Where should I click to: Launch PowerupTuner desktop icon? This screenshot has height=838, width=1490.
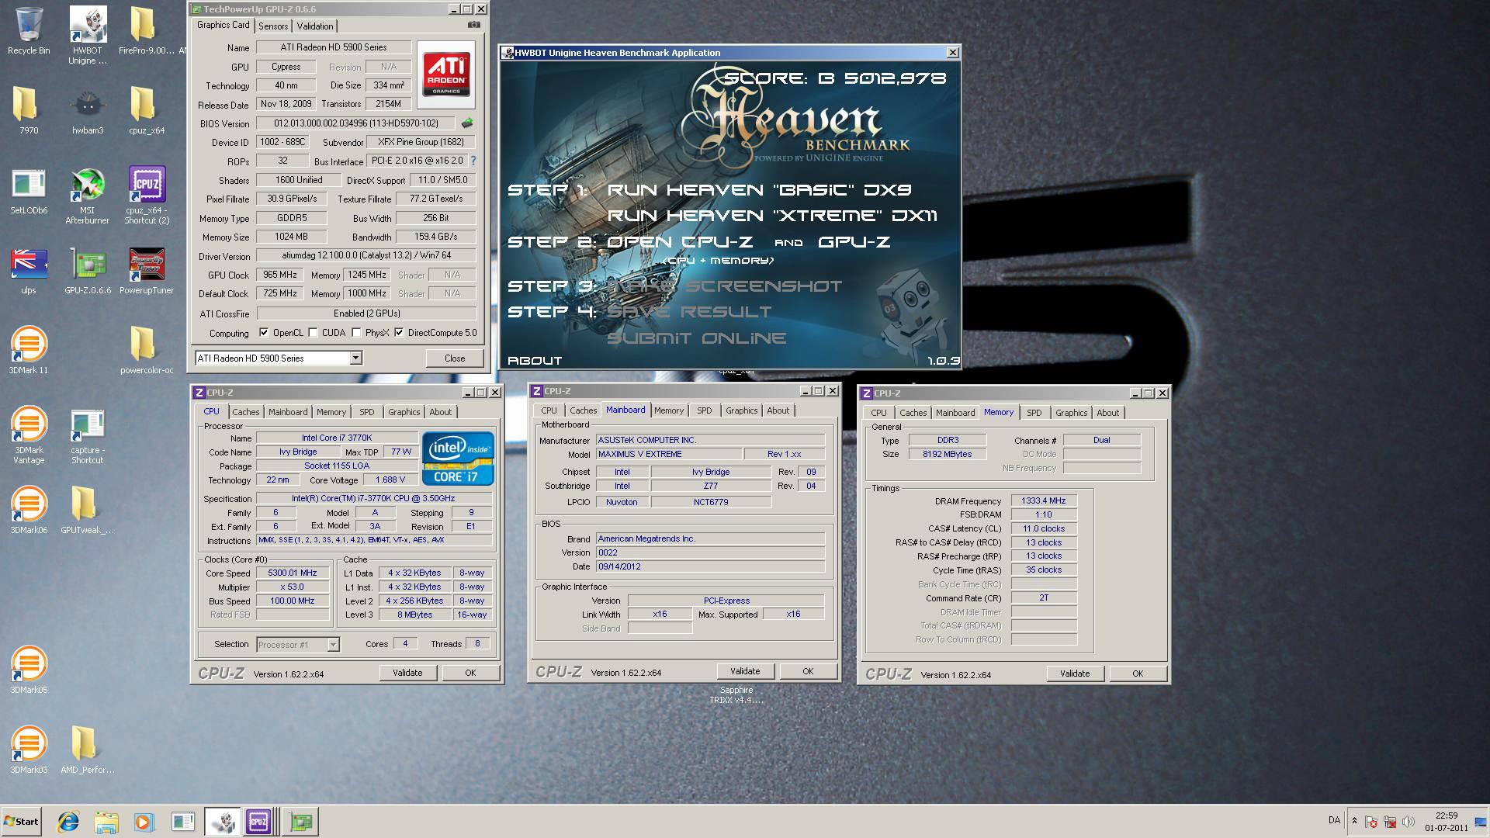coord(147,272)
